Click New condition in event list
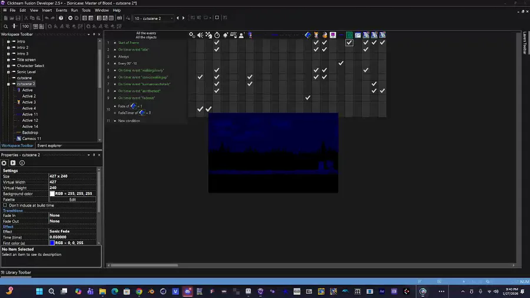 click(x=129, y=121)
